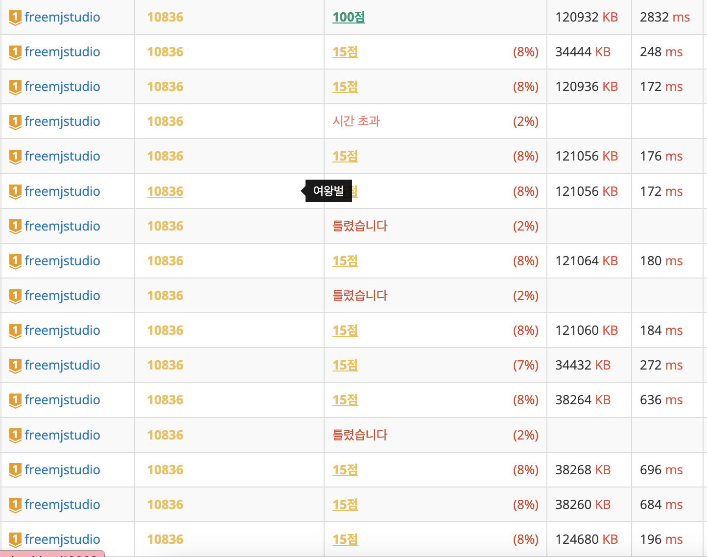Open the 15점 result in the 121064 KB row

coord(345,261)
